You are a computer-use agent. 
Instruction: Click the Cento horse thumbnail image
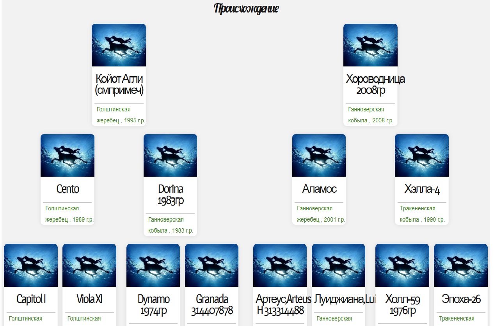[x=68, y=156]
